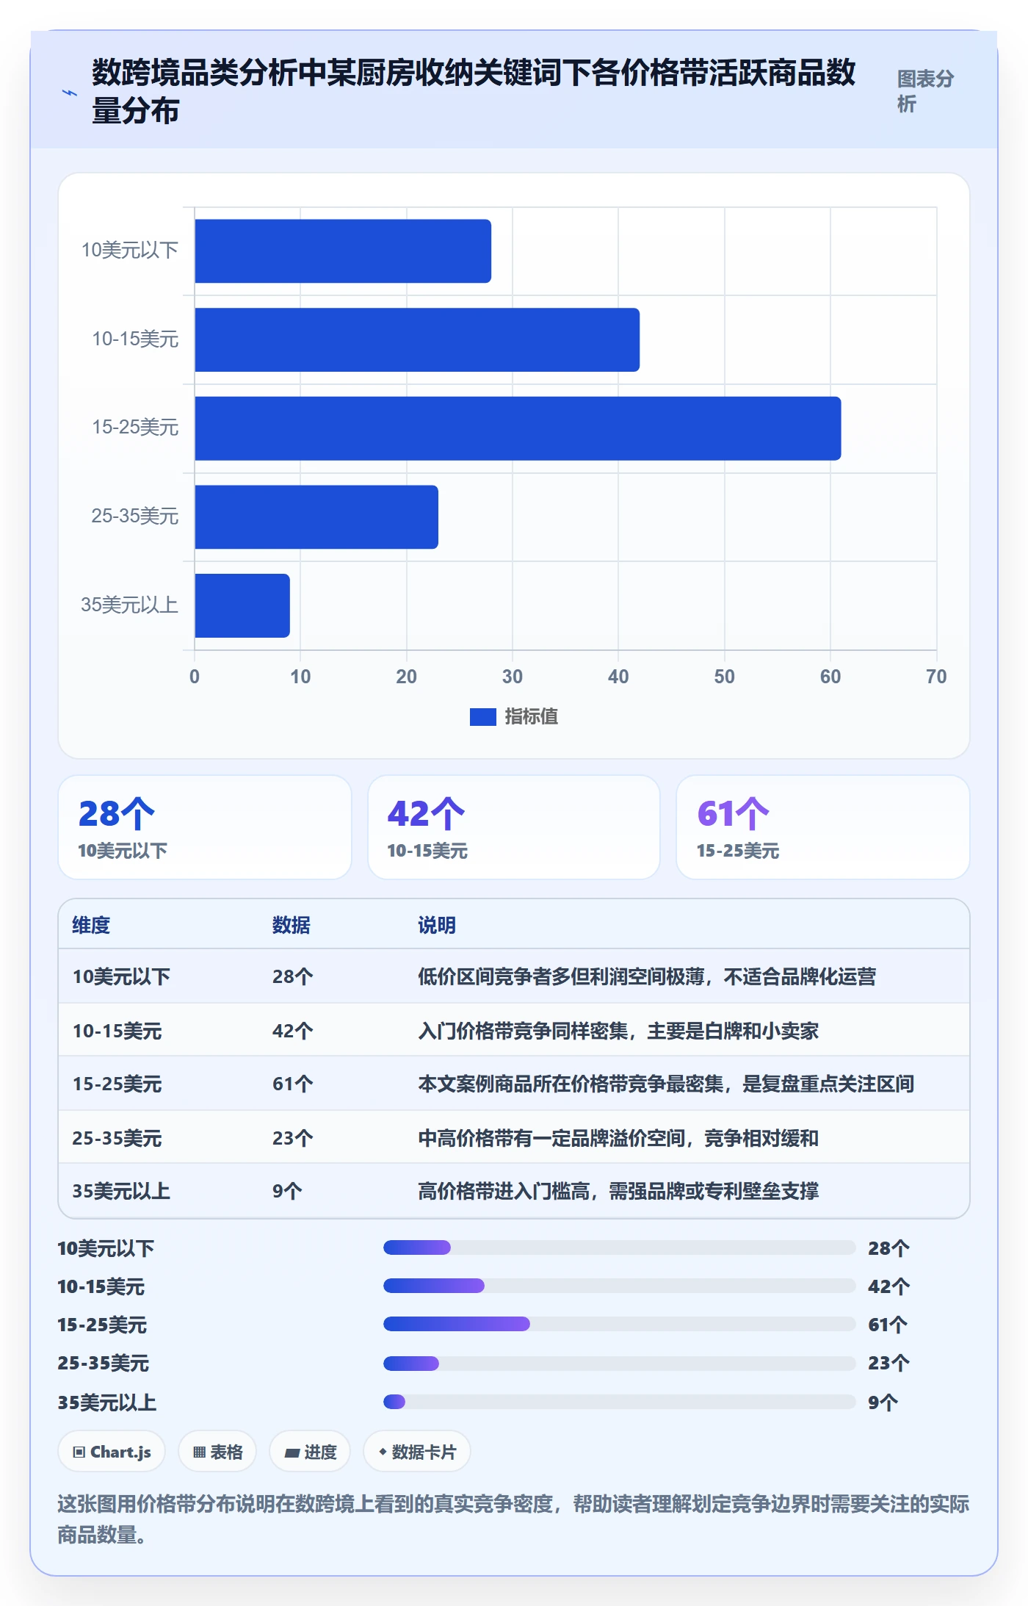Click the y-axis label 15-25美元
The width and height of the screenshot is (1028, 1606).
pos(135,427)
